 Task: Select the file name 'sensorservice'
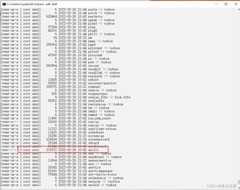[100, 161]
